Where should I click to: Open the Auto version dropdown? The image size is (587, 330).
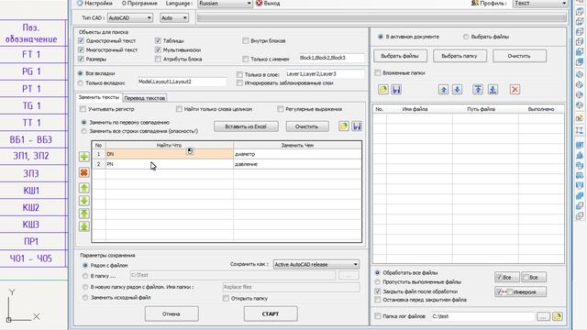[x=174, y=17]
